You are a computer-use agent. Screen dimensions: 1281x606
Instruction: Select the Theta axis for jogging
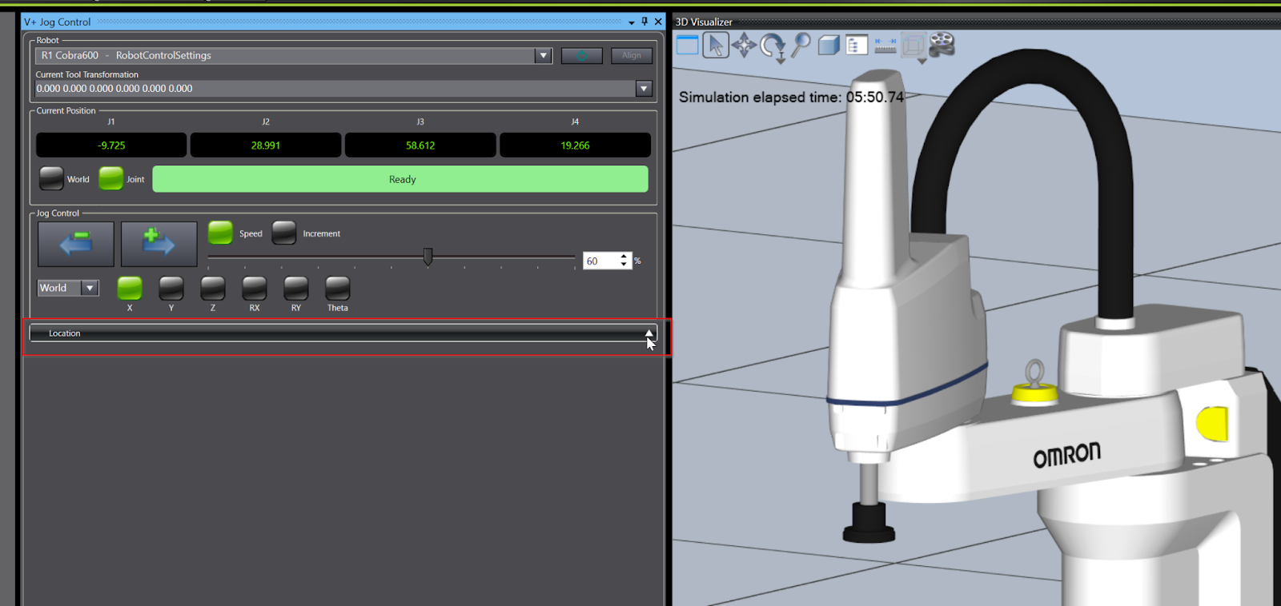(x=338, y=288)
